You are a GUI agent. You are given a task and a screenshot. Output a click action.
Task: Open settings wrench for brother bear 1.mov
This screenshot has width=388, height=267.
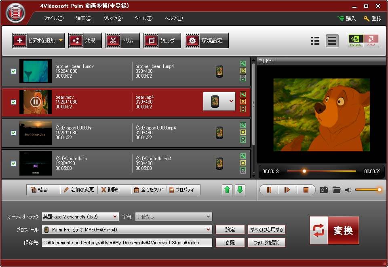tap(243, 64)
